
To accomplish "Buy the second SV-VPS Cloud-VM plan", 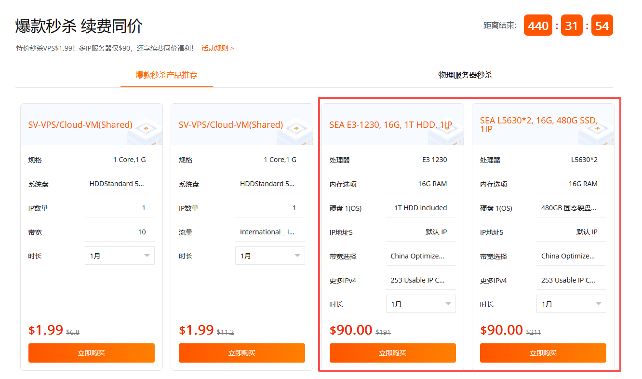I will [x=242, y=352].
